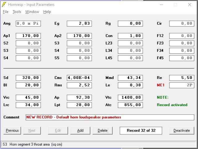Click the greyed Next button

32,130
